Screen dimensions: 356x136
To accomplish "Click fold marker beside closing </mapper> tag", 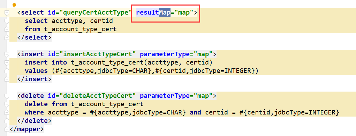I will (7, 129).
